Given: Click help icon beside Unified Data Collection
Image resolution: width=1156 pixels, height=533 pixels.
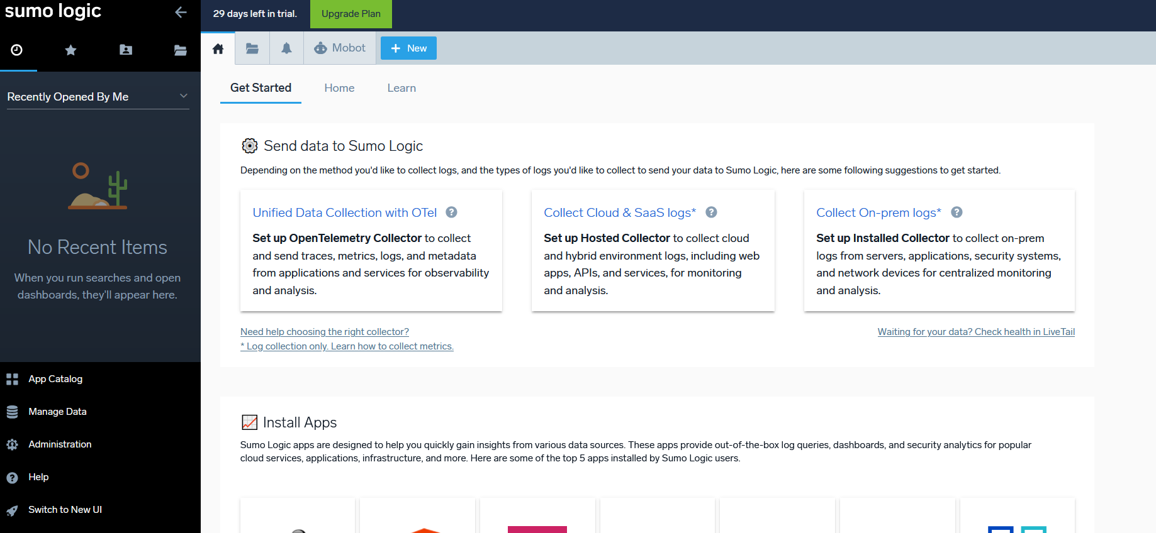Looking at the screenshot, I should tap(451, 212).
